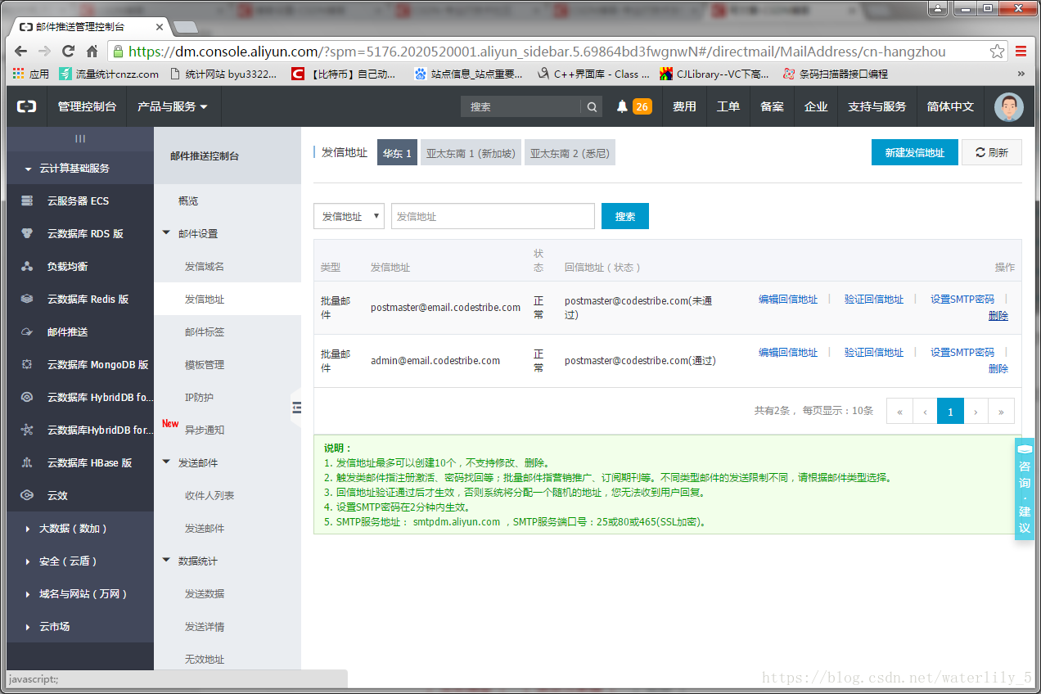1041x694 pixels.
Task: Expand the 大数据（数加） sidebar section
Action: point(73,528)
